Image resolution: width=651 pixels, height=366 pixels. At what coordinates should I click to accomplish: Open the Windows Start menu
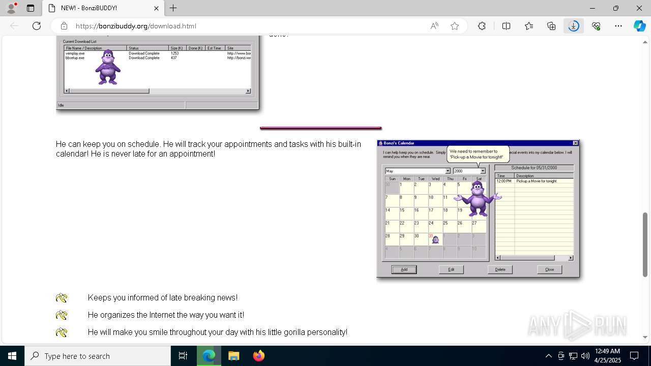click(12, 356)
